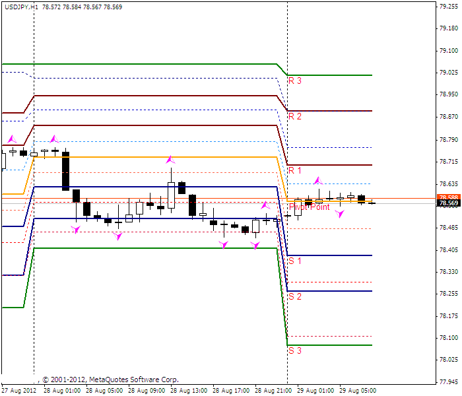Click the 28 Aug 17:00 time label

(x=231, y=391)
